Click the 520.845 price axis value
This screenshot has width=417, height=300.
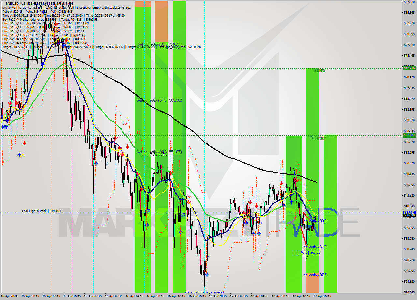point(409,292)
